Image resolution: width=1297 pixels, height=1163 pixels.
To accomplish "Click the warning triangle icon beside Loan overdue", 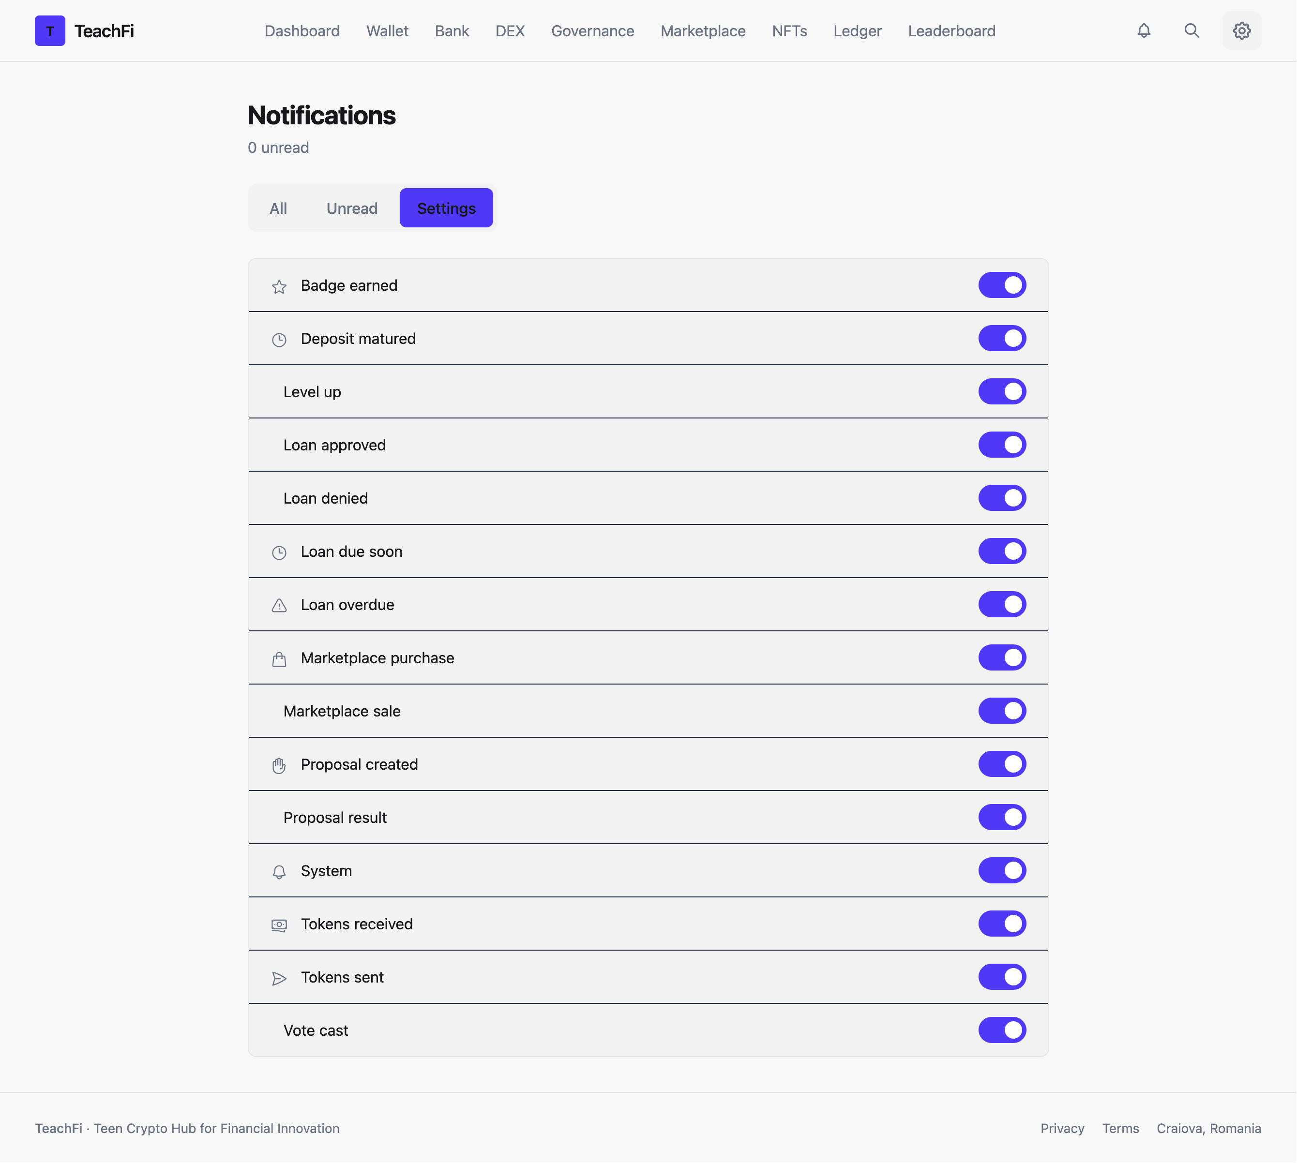I will [279, 605].
